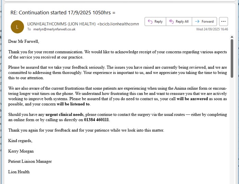This screenshot has height=184, width=239.
Task: Click the bold phrase "will be answered"
Action: coord(192,99)
